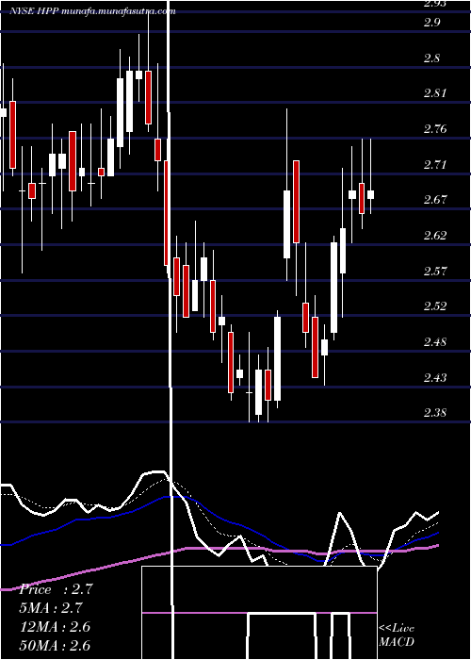Image resolution: width=471 pixels, height=660 pixels.
Task: Click the 2.81 price axis label
Action: 435,93
